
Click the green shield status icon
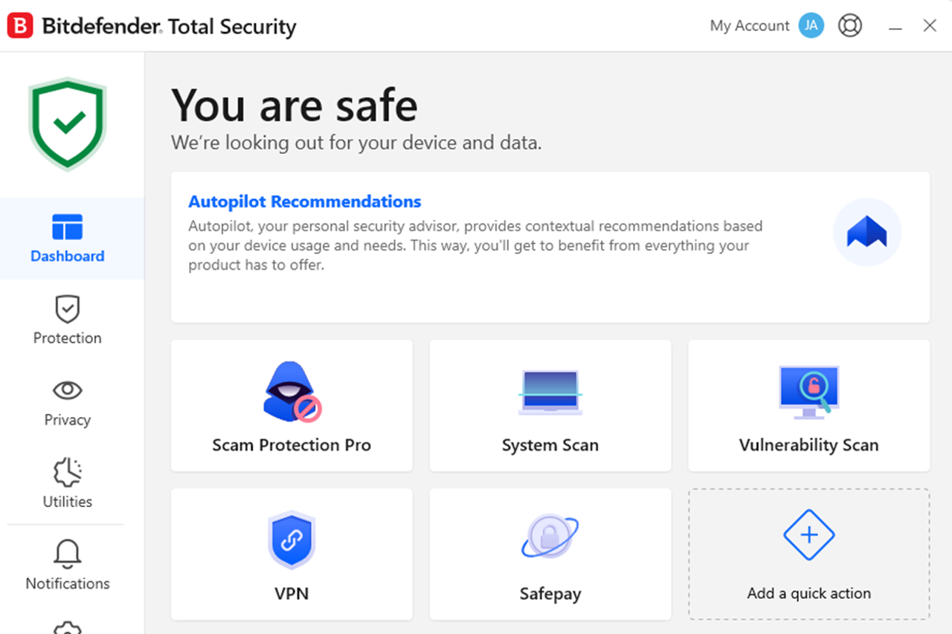[x=68, y=123]
